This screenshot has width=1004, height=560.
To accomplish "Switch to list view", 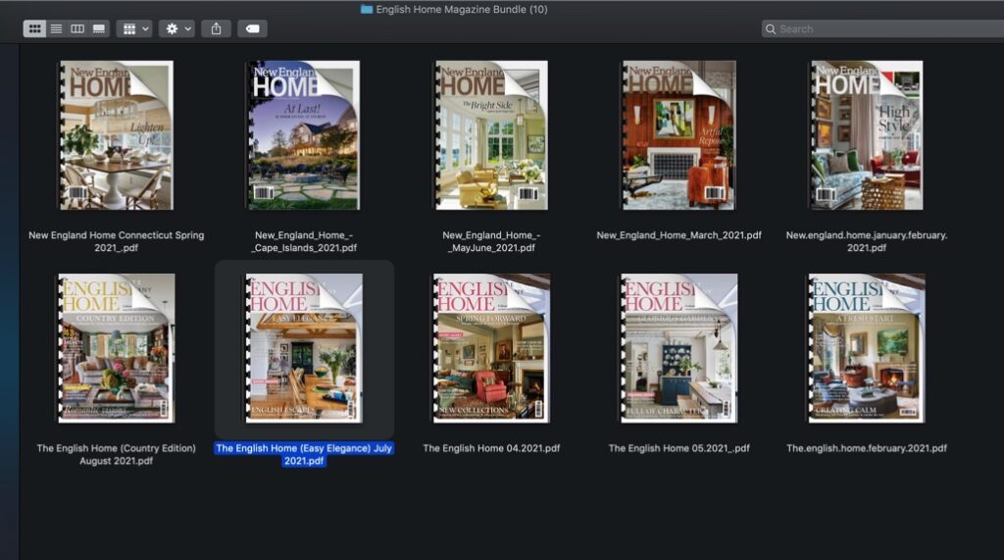I will tap(56, 28).
